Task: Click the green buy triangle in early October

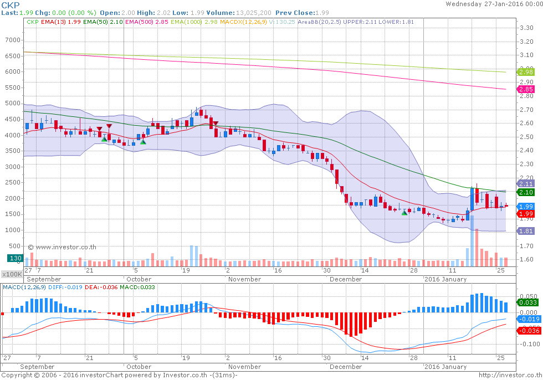Action: coord(143,142)
